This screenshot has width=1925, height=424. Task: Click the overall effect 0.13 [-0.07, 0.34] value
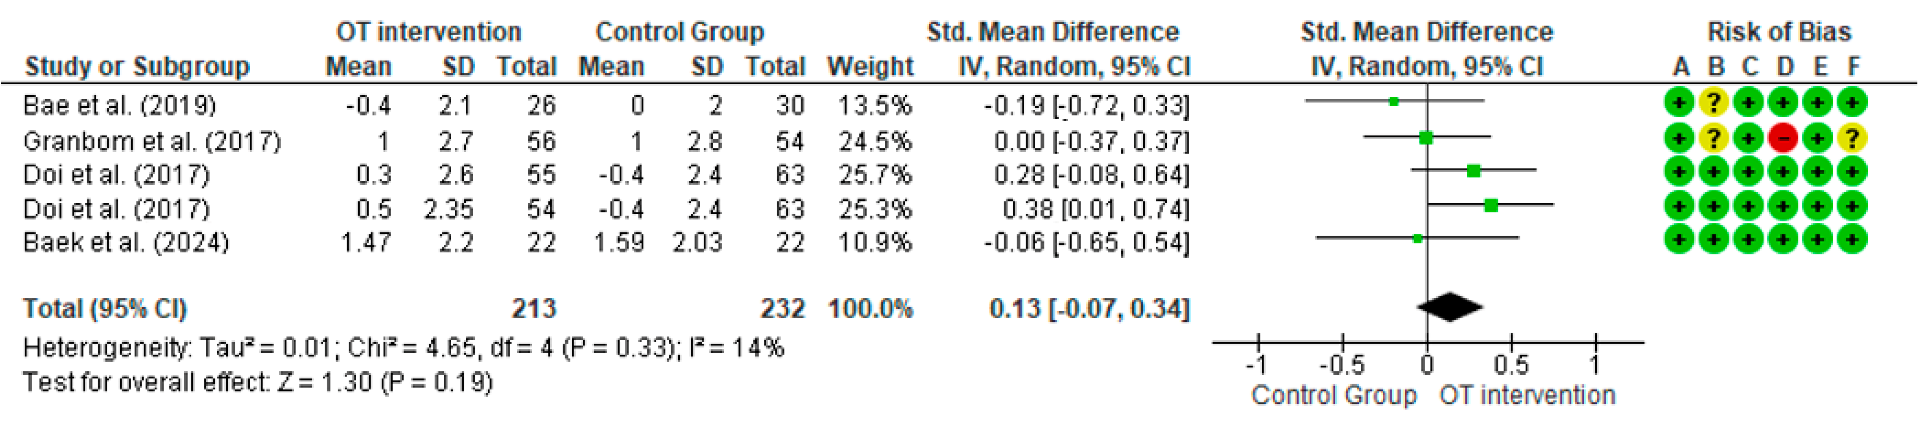[x=1089, y=309]
